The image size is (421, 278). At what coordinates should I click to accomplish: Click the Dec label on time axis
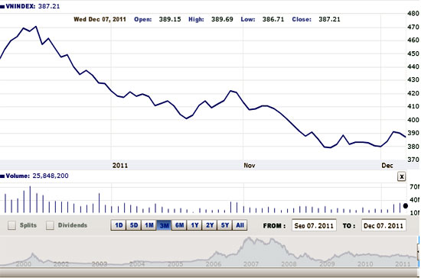click(x=387, y=165)
